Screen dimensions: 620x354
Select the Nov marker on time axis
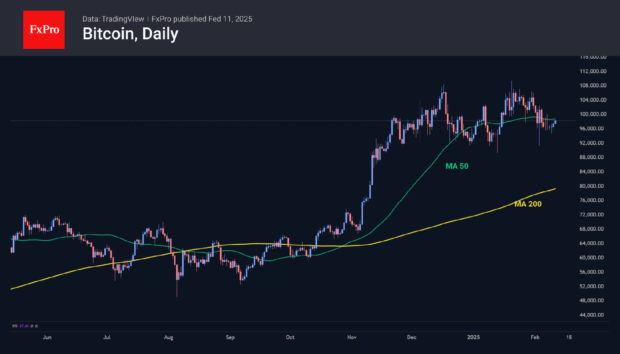point(352,337)
